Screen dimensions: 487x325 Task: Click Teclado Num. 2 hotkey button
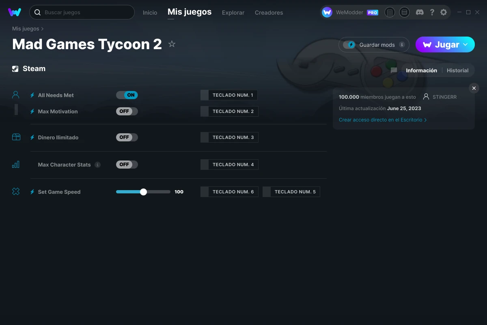pos(229,111)
